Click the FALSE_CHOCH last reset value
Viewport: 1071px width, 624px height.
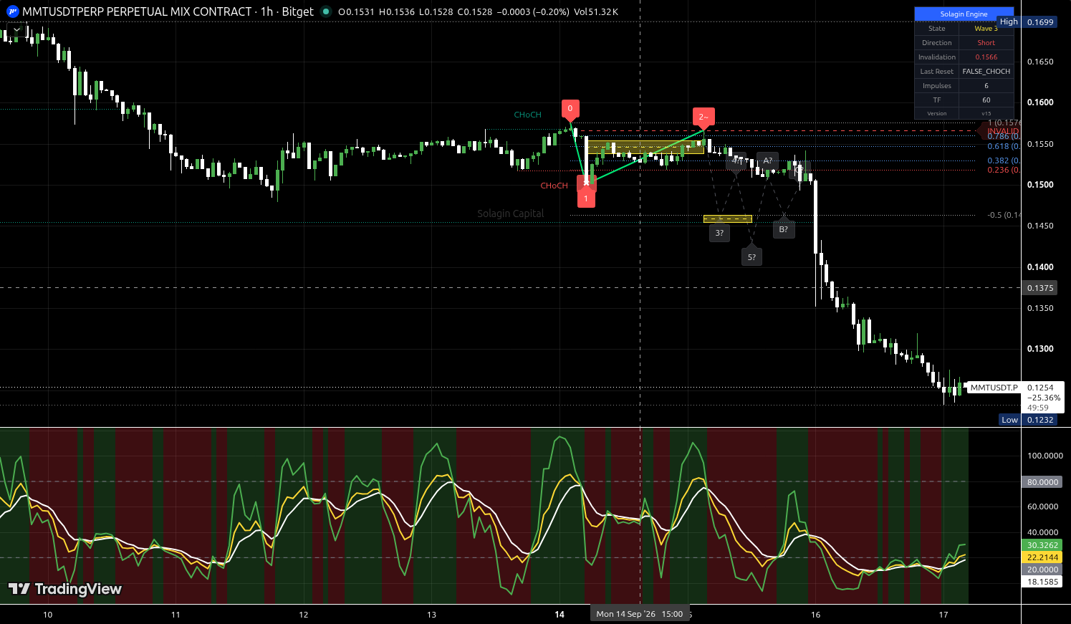(x=986, y=72)
